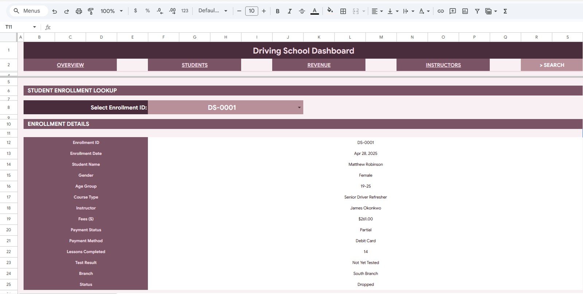Image resolution: width=583 pixels, height=294 pixels.
Task: Insert a link
Action: click(x=441, y=11)
